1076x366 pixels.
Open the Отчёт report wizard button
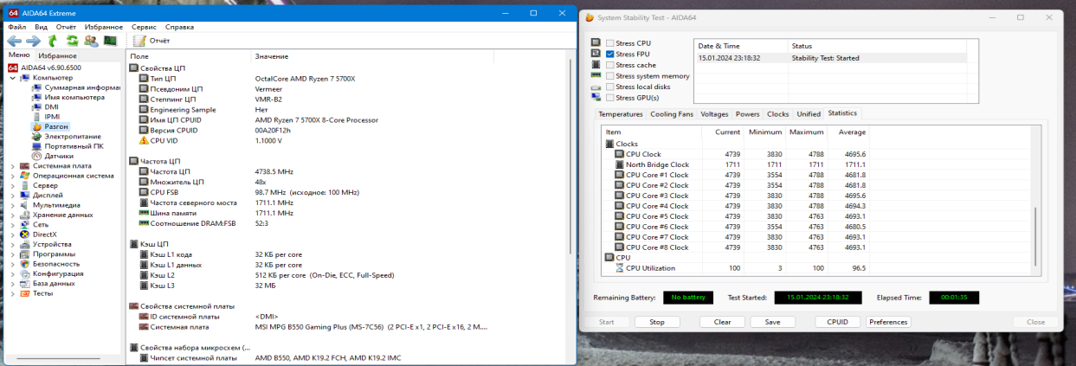151,41
